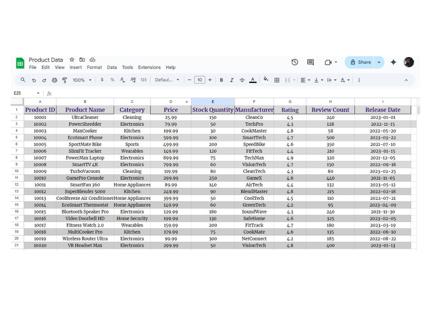The image size is (431, 323).
Task: Increase the font size with plus
Action: 210,80
